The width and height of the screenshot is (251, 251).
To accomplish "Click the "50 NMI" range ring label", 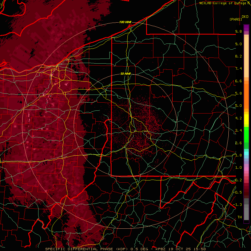I will [126, 74].
